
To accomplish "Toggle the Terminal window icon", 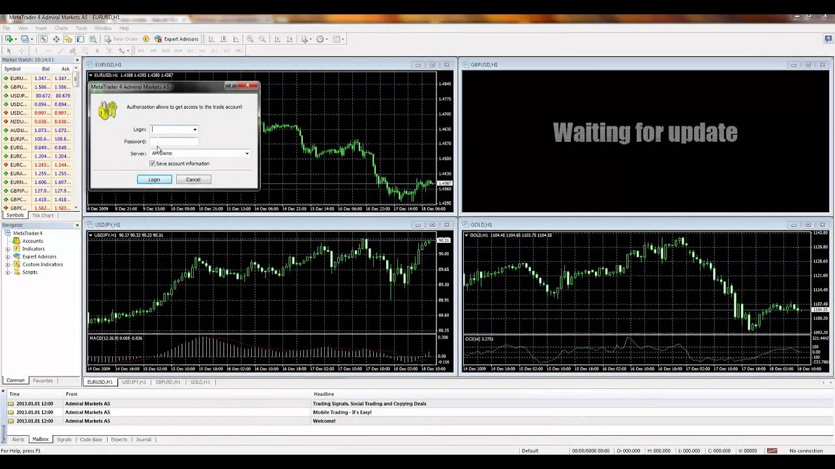I will pos(80,39).
